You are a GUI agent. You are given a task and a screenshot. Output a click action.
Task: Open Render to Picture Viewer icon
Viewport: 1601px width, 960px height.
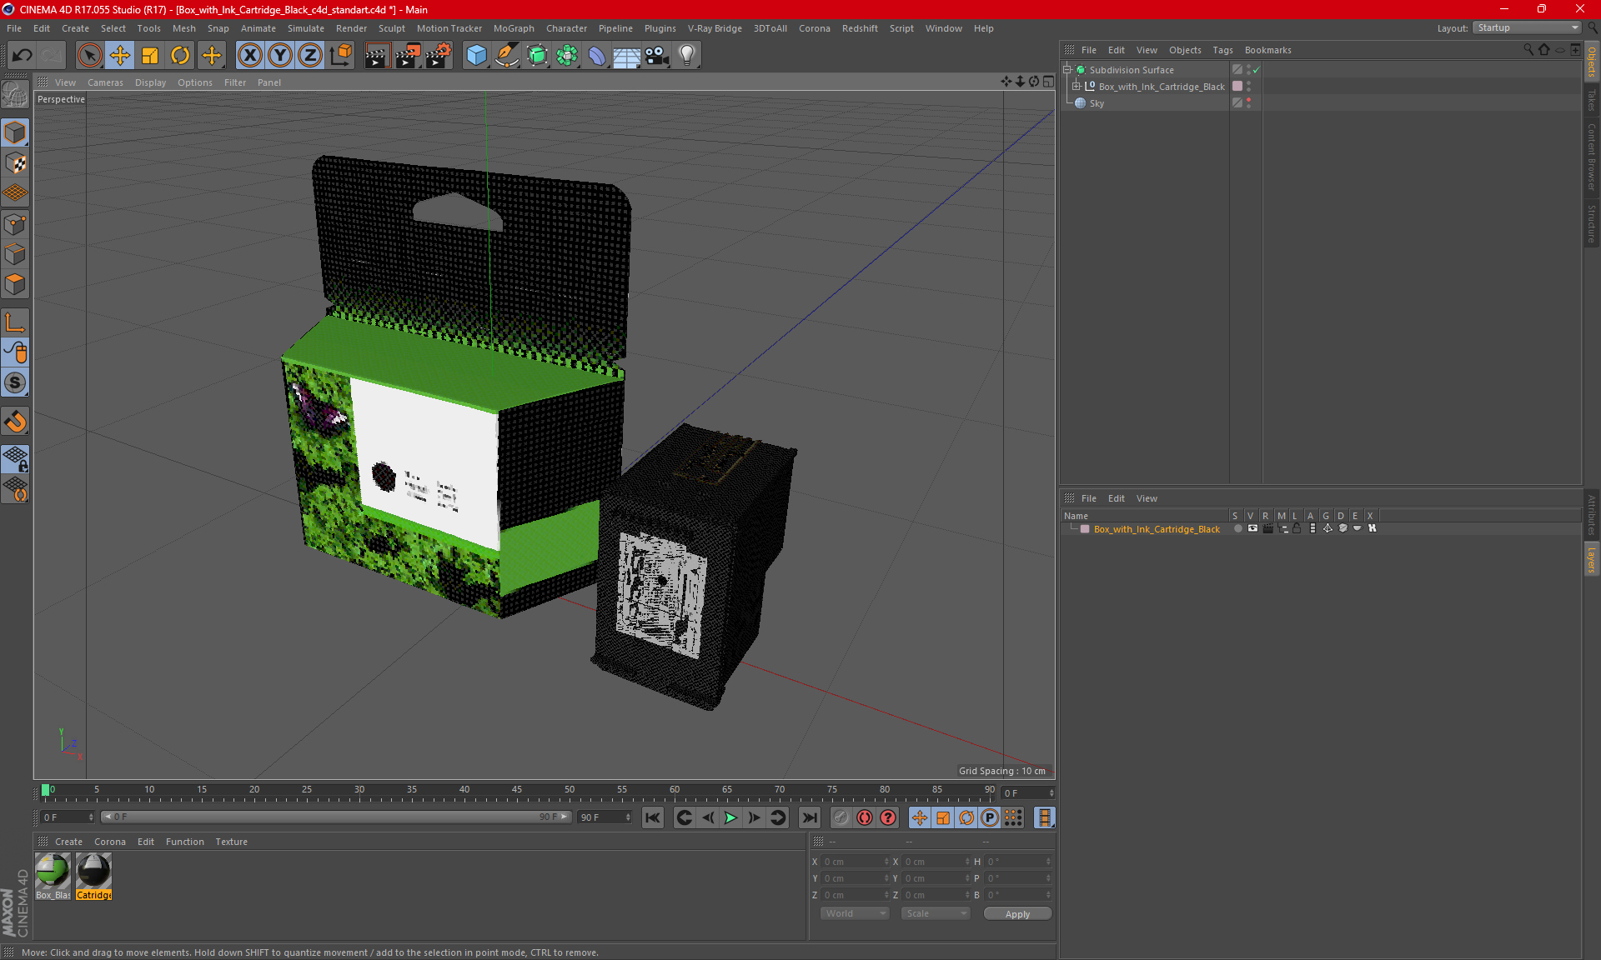point(408,55)
